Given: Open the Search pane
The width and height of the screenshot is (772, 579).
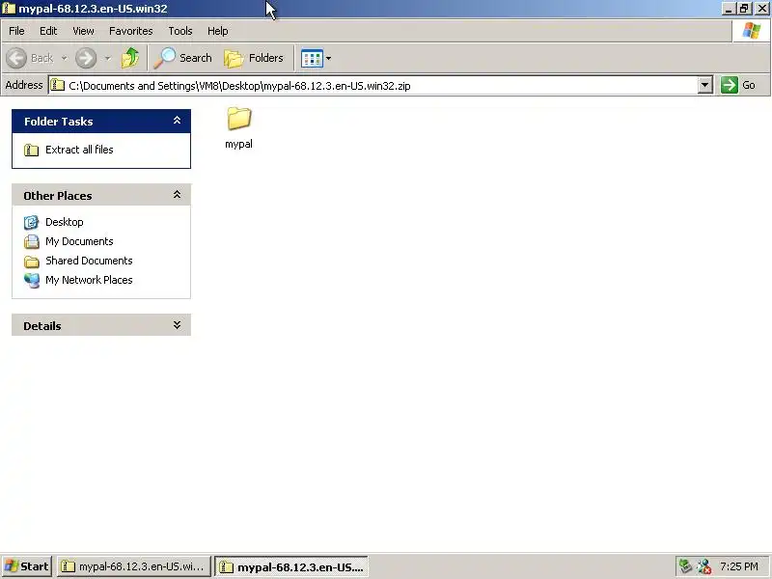Looking at the screenshot, I should pyautogui.click(x=183, y=58).
